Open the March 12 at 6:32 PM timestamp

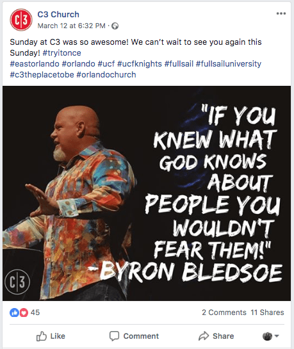pyautogui.click(x=72, y=26)
